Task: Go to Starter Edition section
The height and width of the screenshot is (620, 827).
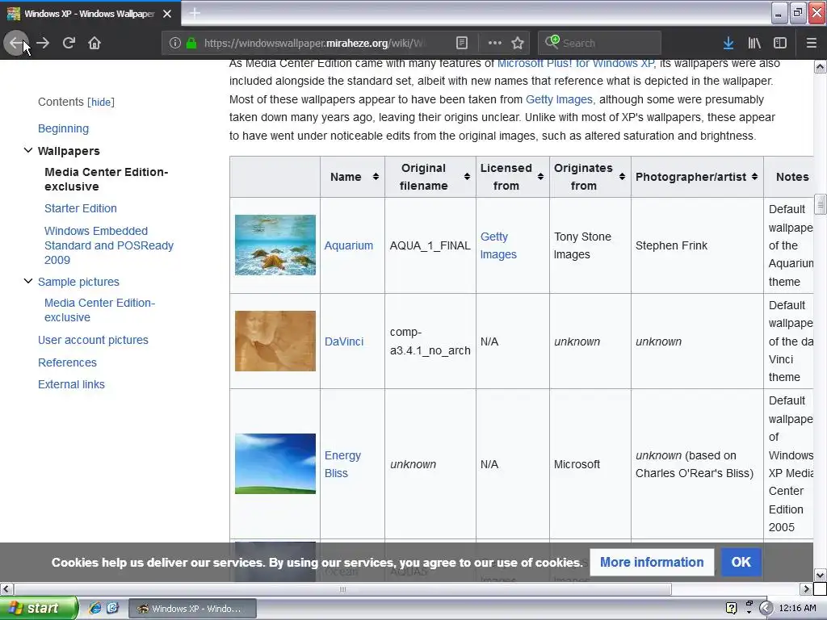Action: coord(81,208)
